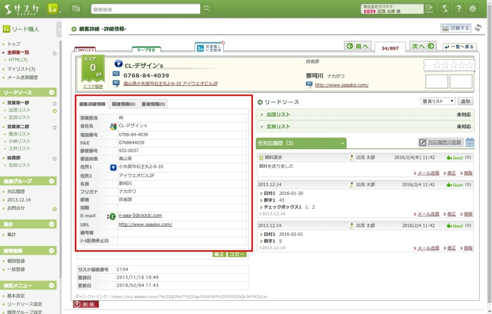
Task: Click 対応履歴の登録 button
Action: [x=440, y=142]
